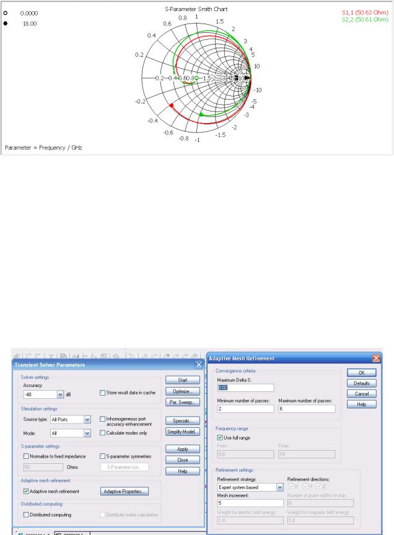The image size is (394, 535).
Task: Click the Maximum Delta S input field
Action: 245,388
